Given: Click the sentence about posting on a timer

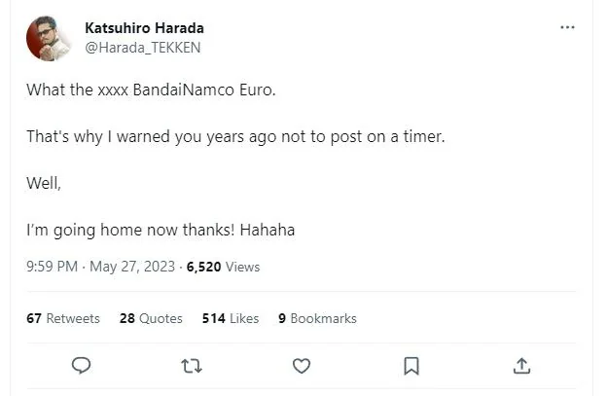Looking at the screenshot, I should pos(235,136).
